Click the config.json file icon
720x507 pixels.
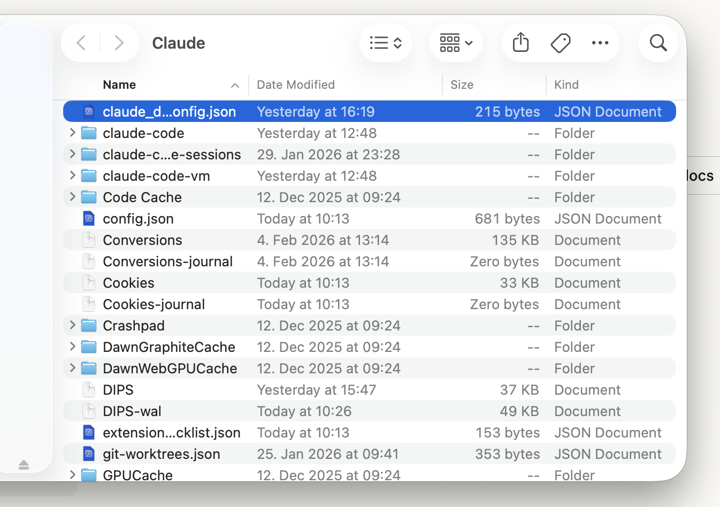pos(89,218)
